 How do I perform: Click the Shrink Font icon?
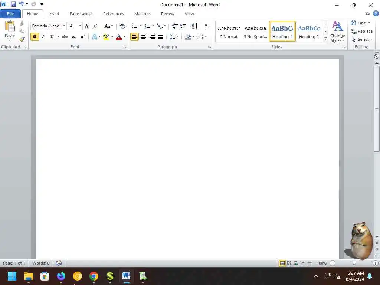point(95,26)
